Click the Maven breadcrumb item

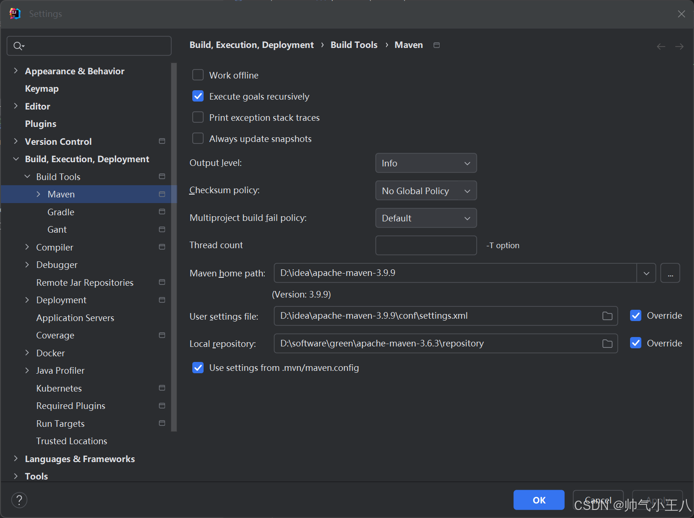click(x=409, y=45)
